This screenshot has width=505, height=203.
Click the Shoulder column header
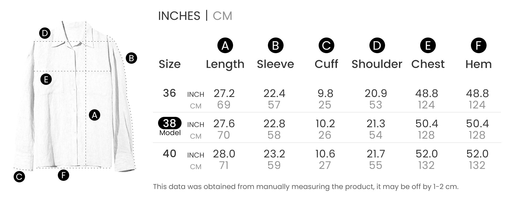[377, 64]
